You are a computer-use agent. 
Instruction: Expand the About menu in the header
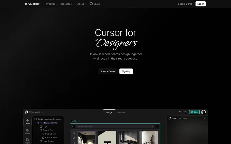82,4
